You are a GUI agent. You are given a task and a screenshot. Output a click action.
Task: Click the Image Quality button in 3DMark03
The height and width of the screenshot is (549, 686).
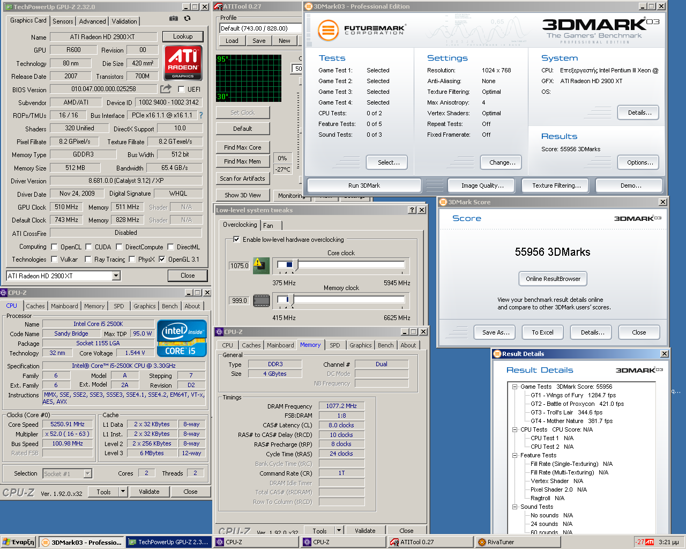pyautogui.click(x=482, y=186)
